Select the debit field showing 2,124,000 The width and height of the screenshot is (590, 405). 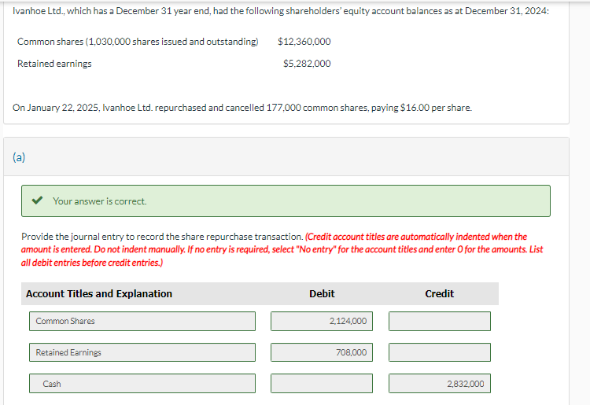[322, 321]
